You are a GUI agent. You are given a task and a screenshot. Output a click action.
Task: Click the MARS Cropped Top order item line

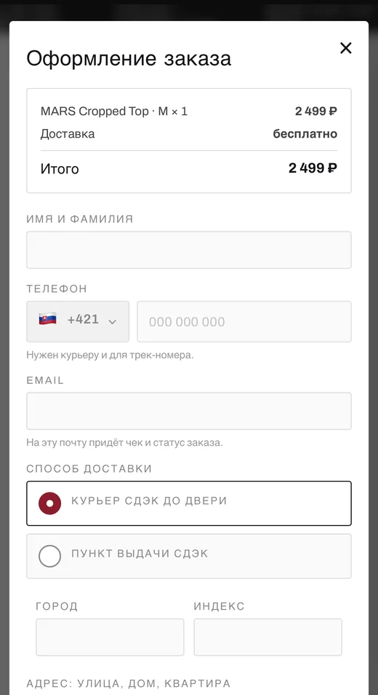189,111
